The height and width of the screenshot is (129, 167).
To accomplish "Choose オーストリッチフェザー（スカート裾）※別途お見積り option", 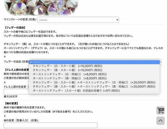I will (94, 91).
